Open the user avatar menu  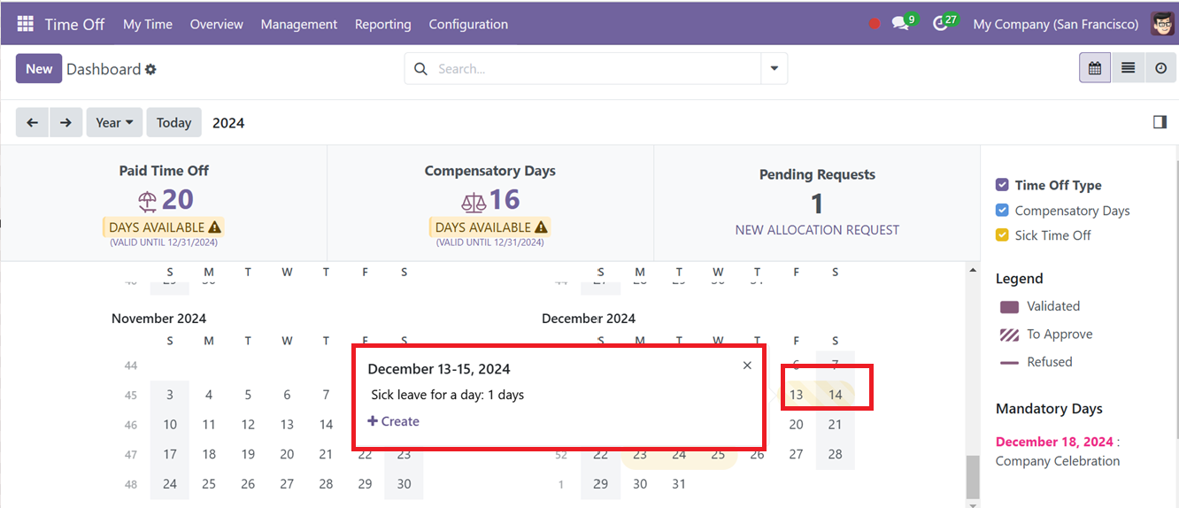pyautogui.click(x=1162, y=24)
